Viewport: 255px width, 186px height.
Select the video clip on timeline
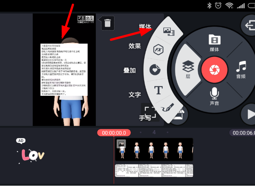point(154,149)
